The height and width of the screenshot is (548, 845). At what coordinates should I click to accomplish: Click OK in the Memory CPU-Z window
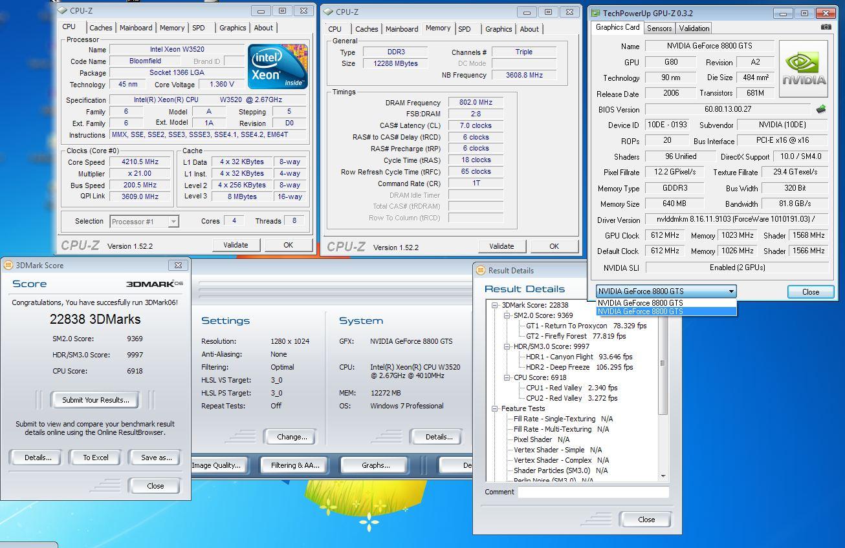click(554, 246)
